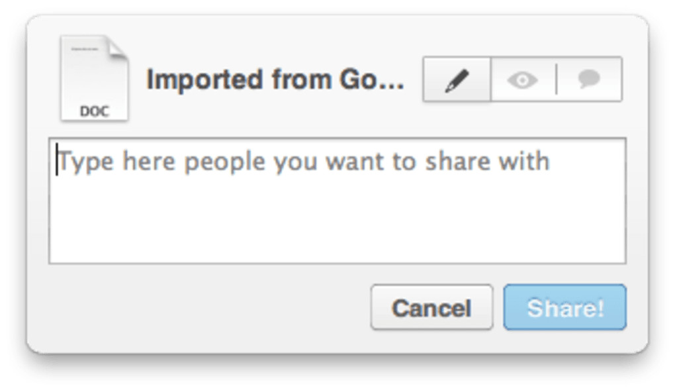Place cursor in the share recipients area
Screen dimensions: 675x392
[x=337, y=201]
